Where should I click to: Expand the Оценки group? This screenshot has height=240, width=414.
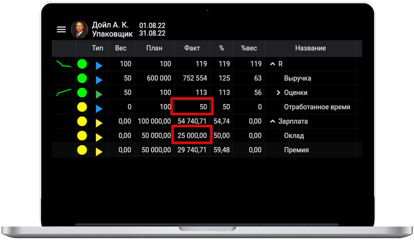pos(278,93)
